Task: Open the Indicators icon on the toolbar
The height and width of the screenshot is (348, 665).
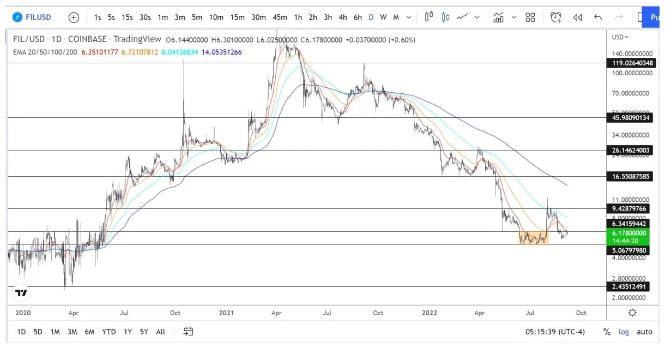Action: 499,17
